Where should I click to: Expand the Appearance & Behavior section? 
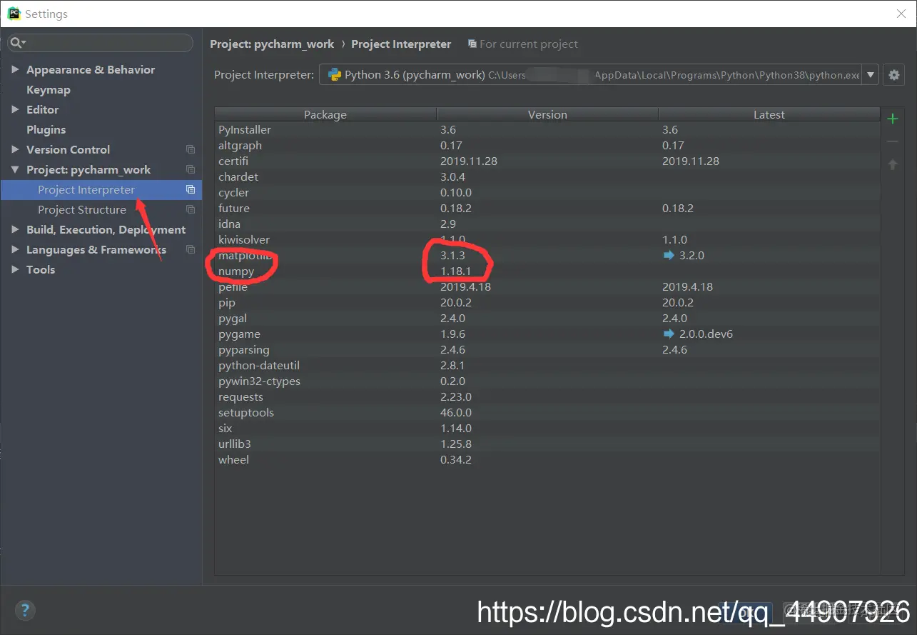(x=15, y=69)
